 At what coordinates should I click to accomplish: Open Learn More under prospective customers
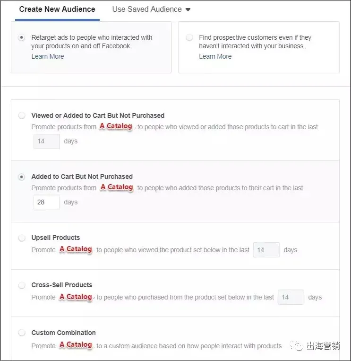[215, 56]
